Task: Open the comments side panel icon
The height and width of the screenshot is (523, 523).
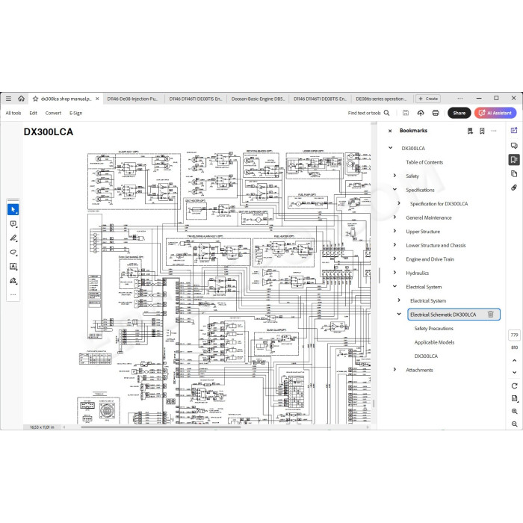Action: [514, 146]
